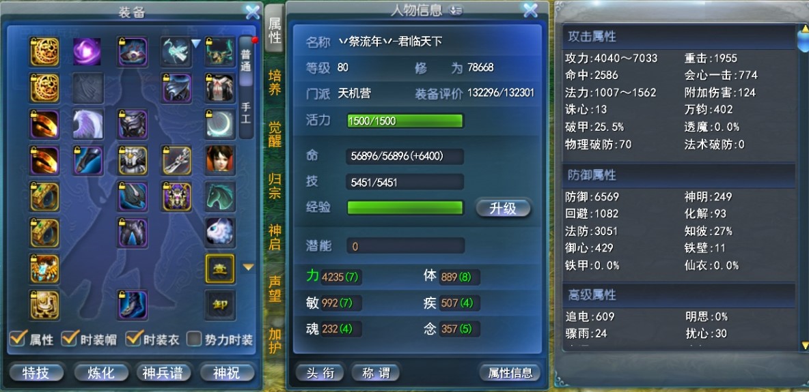The image size is (809, 392).
Task: Click the 卸 unequip icon
Action: 220,305
